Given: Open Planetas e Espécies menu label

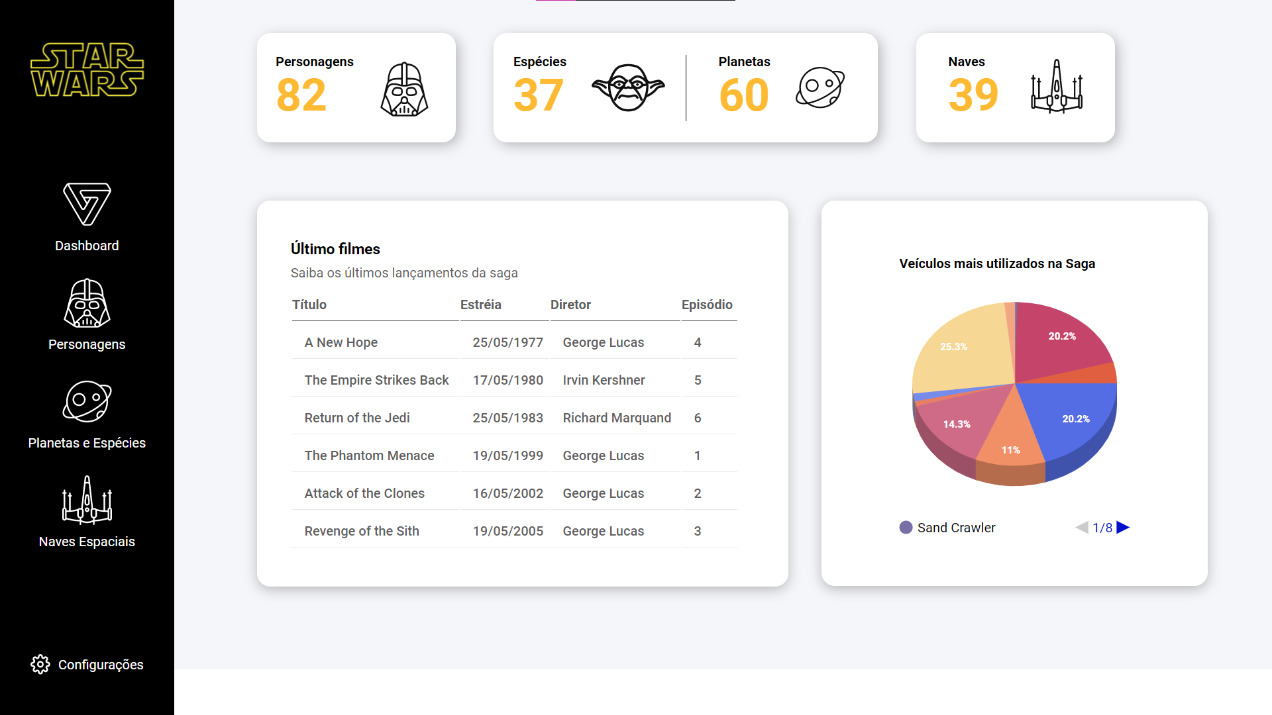Looking at the screenshot, I should pyautogui.click(x=87, y=443).
